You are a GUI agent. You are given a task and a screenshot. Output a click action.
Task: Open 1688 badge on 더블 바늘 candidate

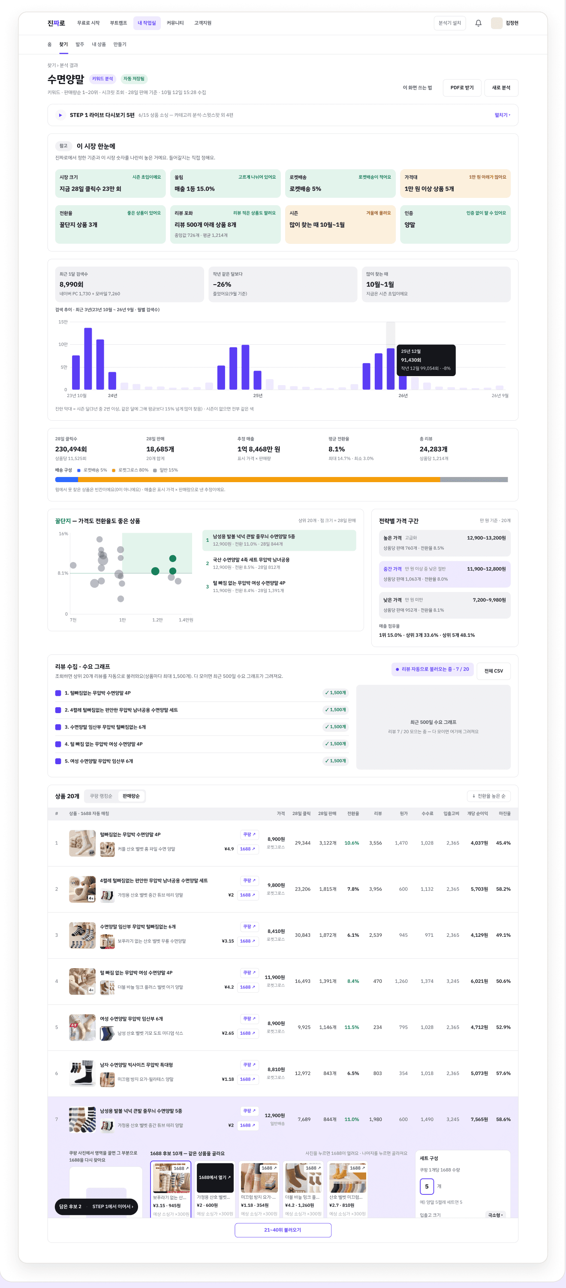pyautogui.click(x=313, y=1168)
